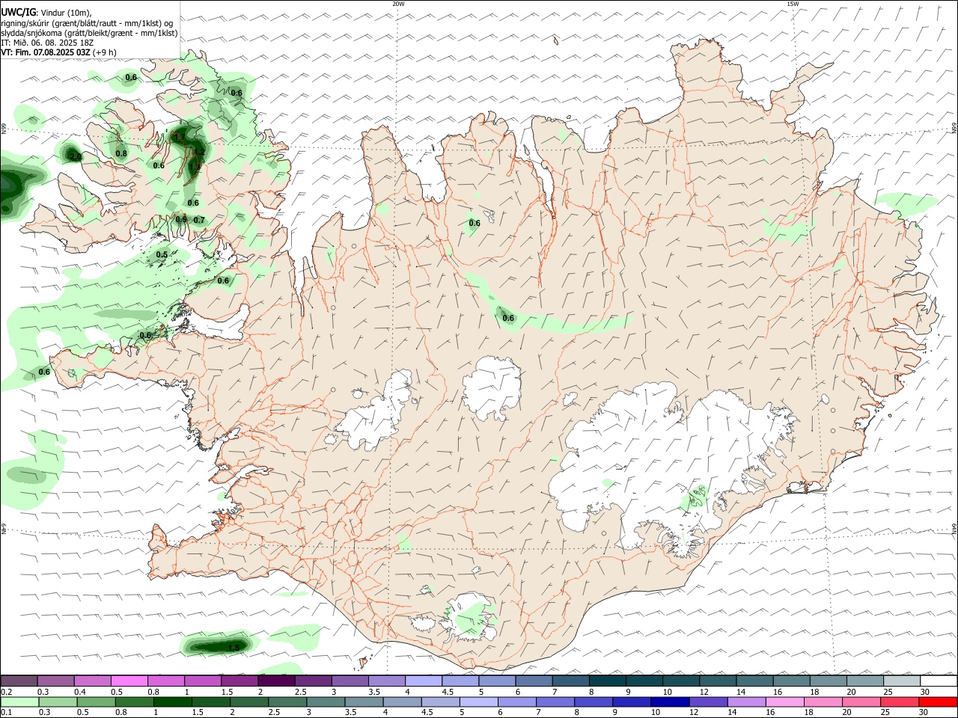Viewport: 958px width, 718px height.
Task: Pick the light pink 16–18 rain swatch
Action: (785, 702)
